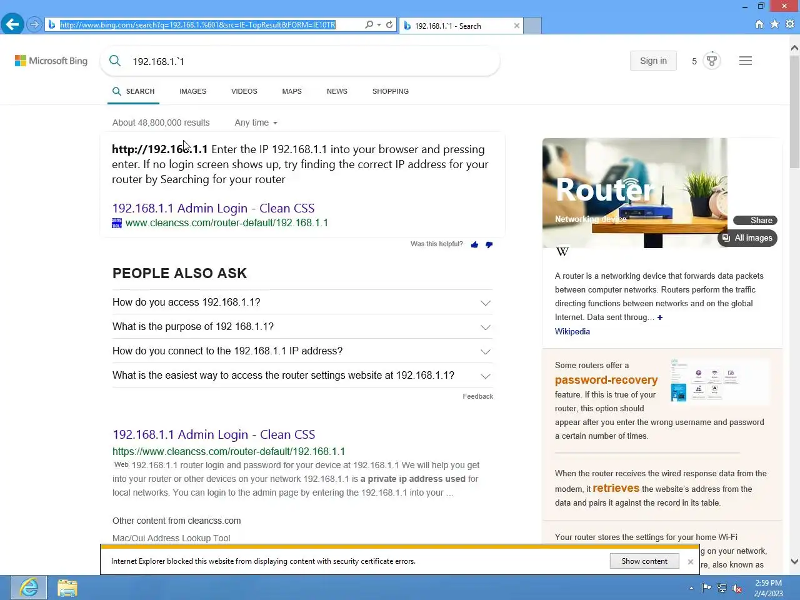The image size is (800, 600).
Task: Expand 'How do you access 192.168.1.1?'
Action: click(302, 302)
